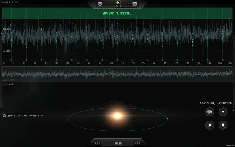Screen dimensions: 235x147
Task: Select the eclipsing binary classification icon
Action: pos(210,112)
